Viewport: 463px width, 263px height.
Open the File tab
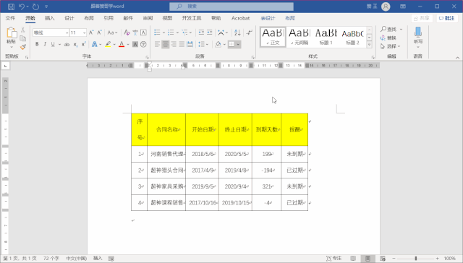coord(10,18)
